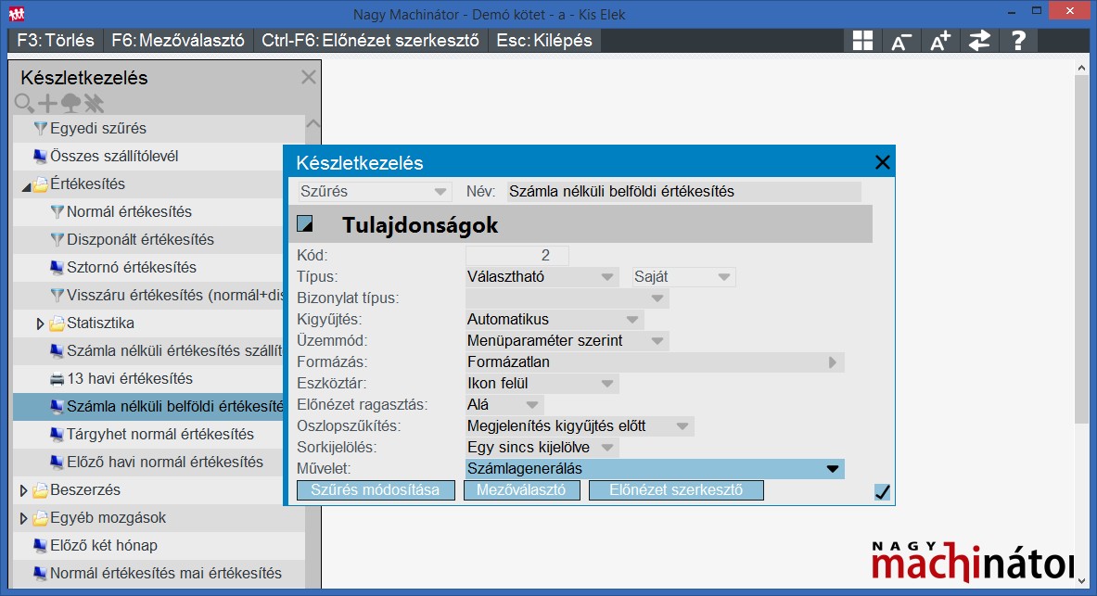Image resolution: width=1097 pixels, height=596 pixels.
Task: Open the Előnézet ragasztás Alá dropdown
Action: 504,405
